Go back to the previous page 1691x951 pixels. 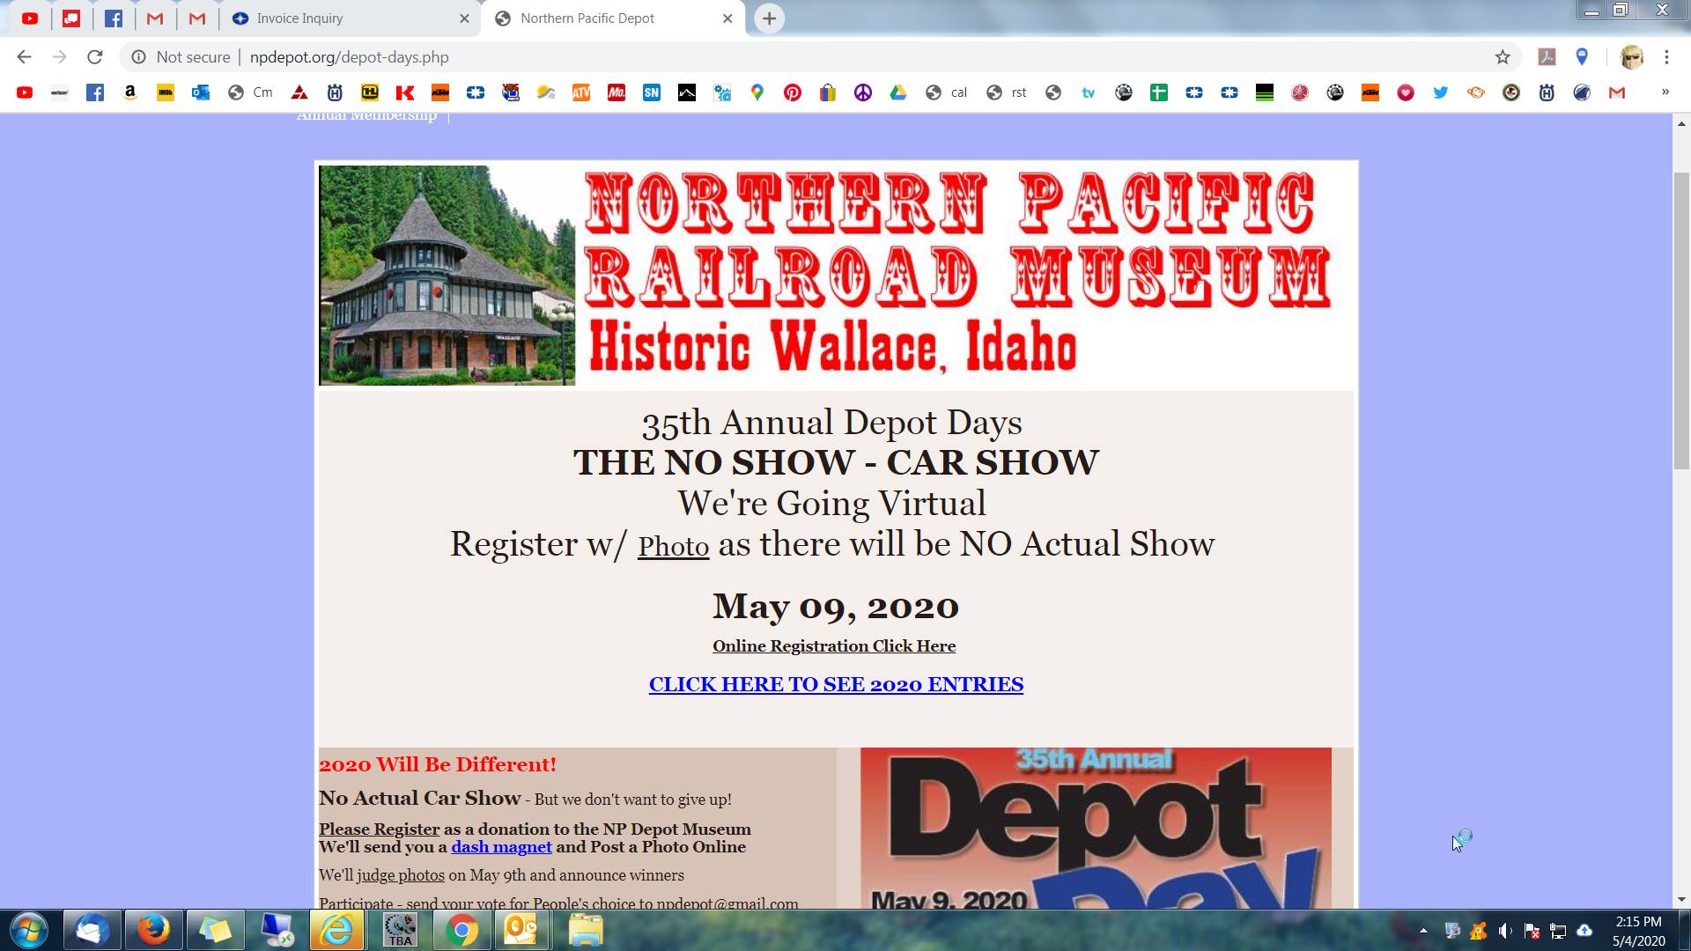[x=24, y=57]
